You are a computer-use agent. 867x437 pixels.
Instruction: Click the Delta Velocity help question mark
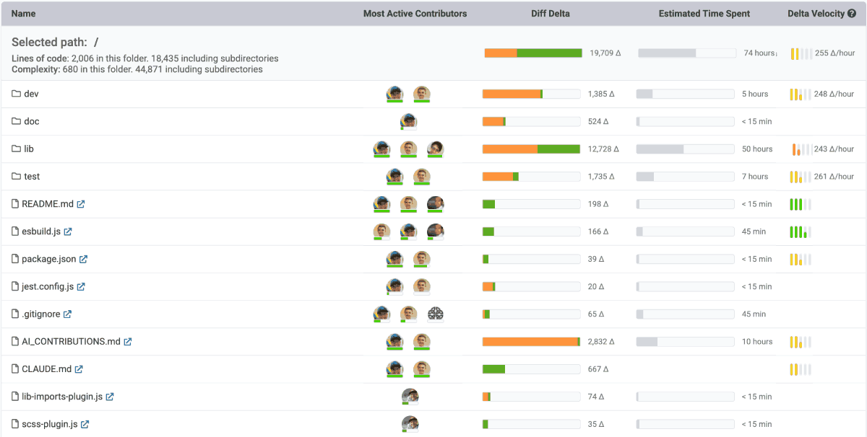click(852, 14)
